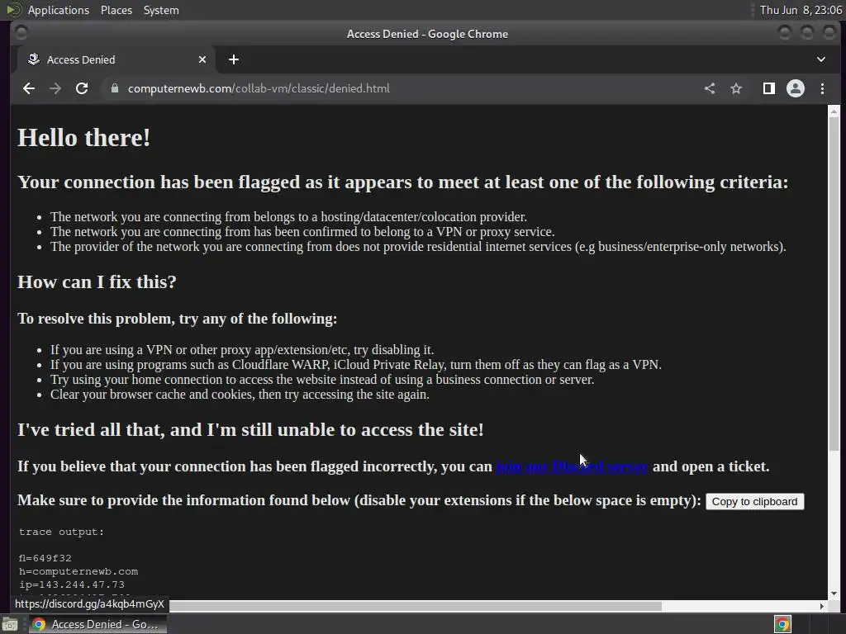Click the scroll-up arrow of vertical scrollbar
The width and height of the screenshot is (846, 634).
(834, 111)
